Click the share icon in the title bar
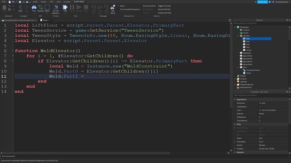Image resolution: width=291 pixels, height=163 pixels. (273, 2)
